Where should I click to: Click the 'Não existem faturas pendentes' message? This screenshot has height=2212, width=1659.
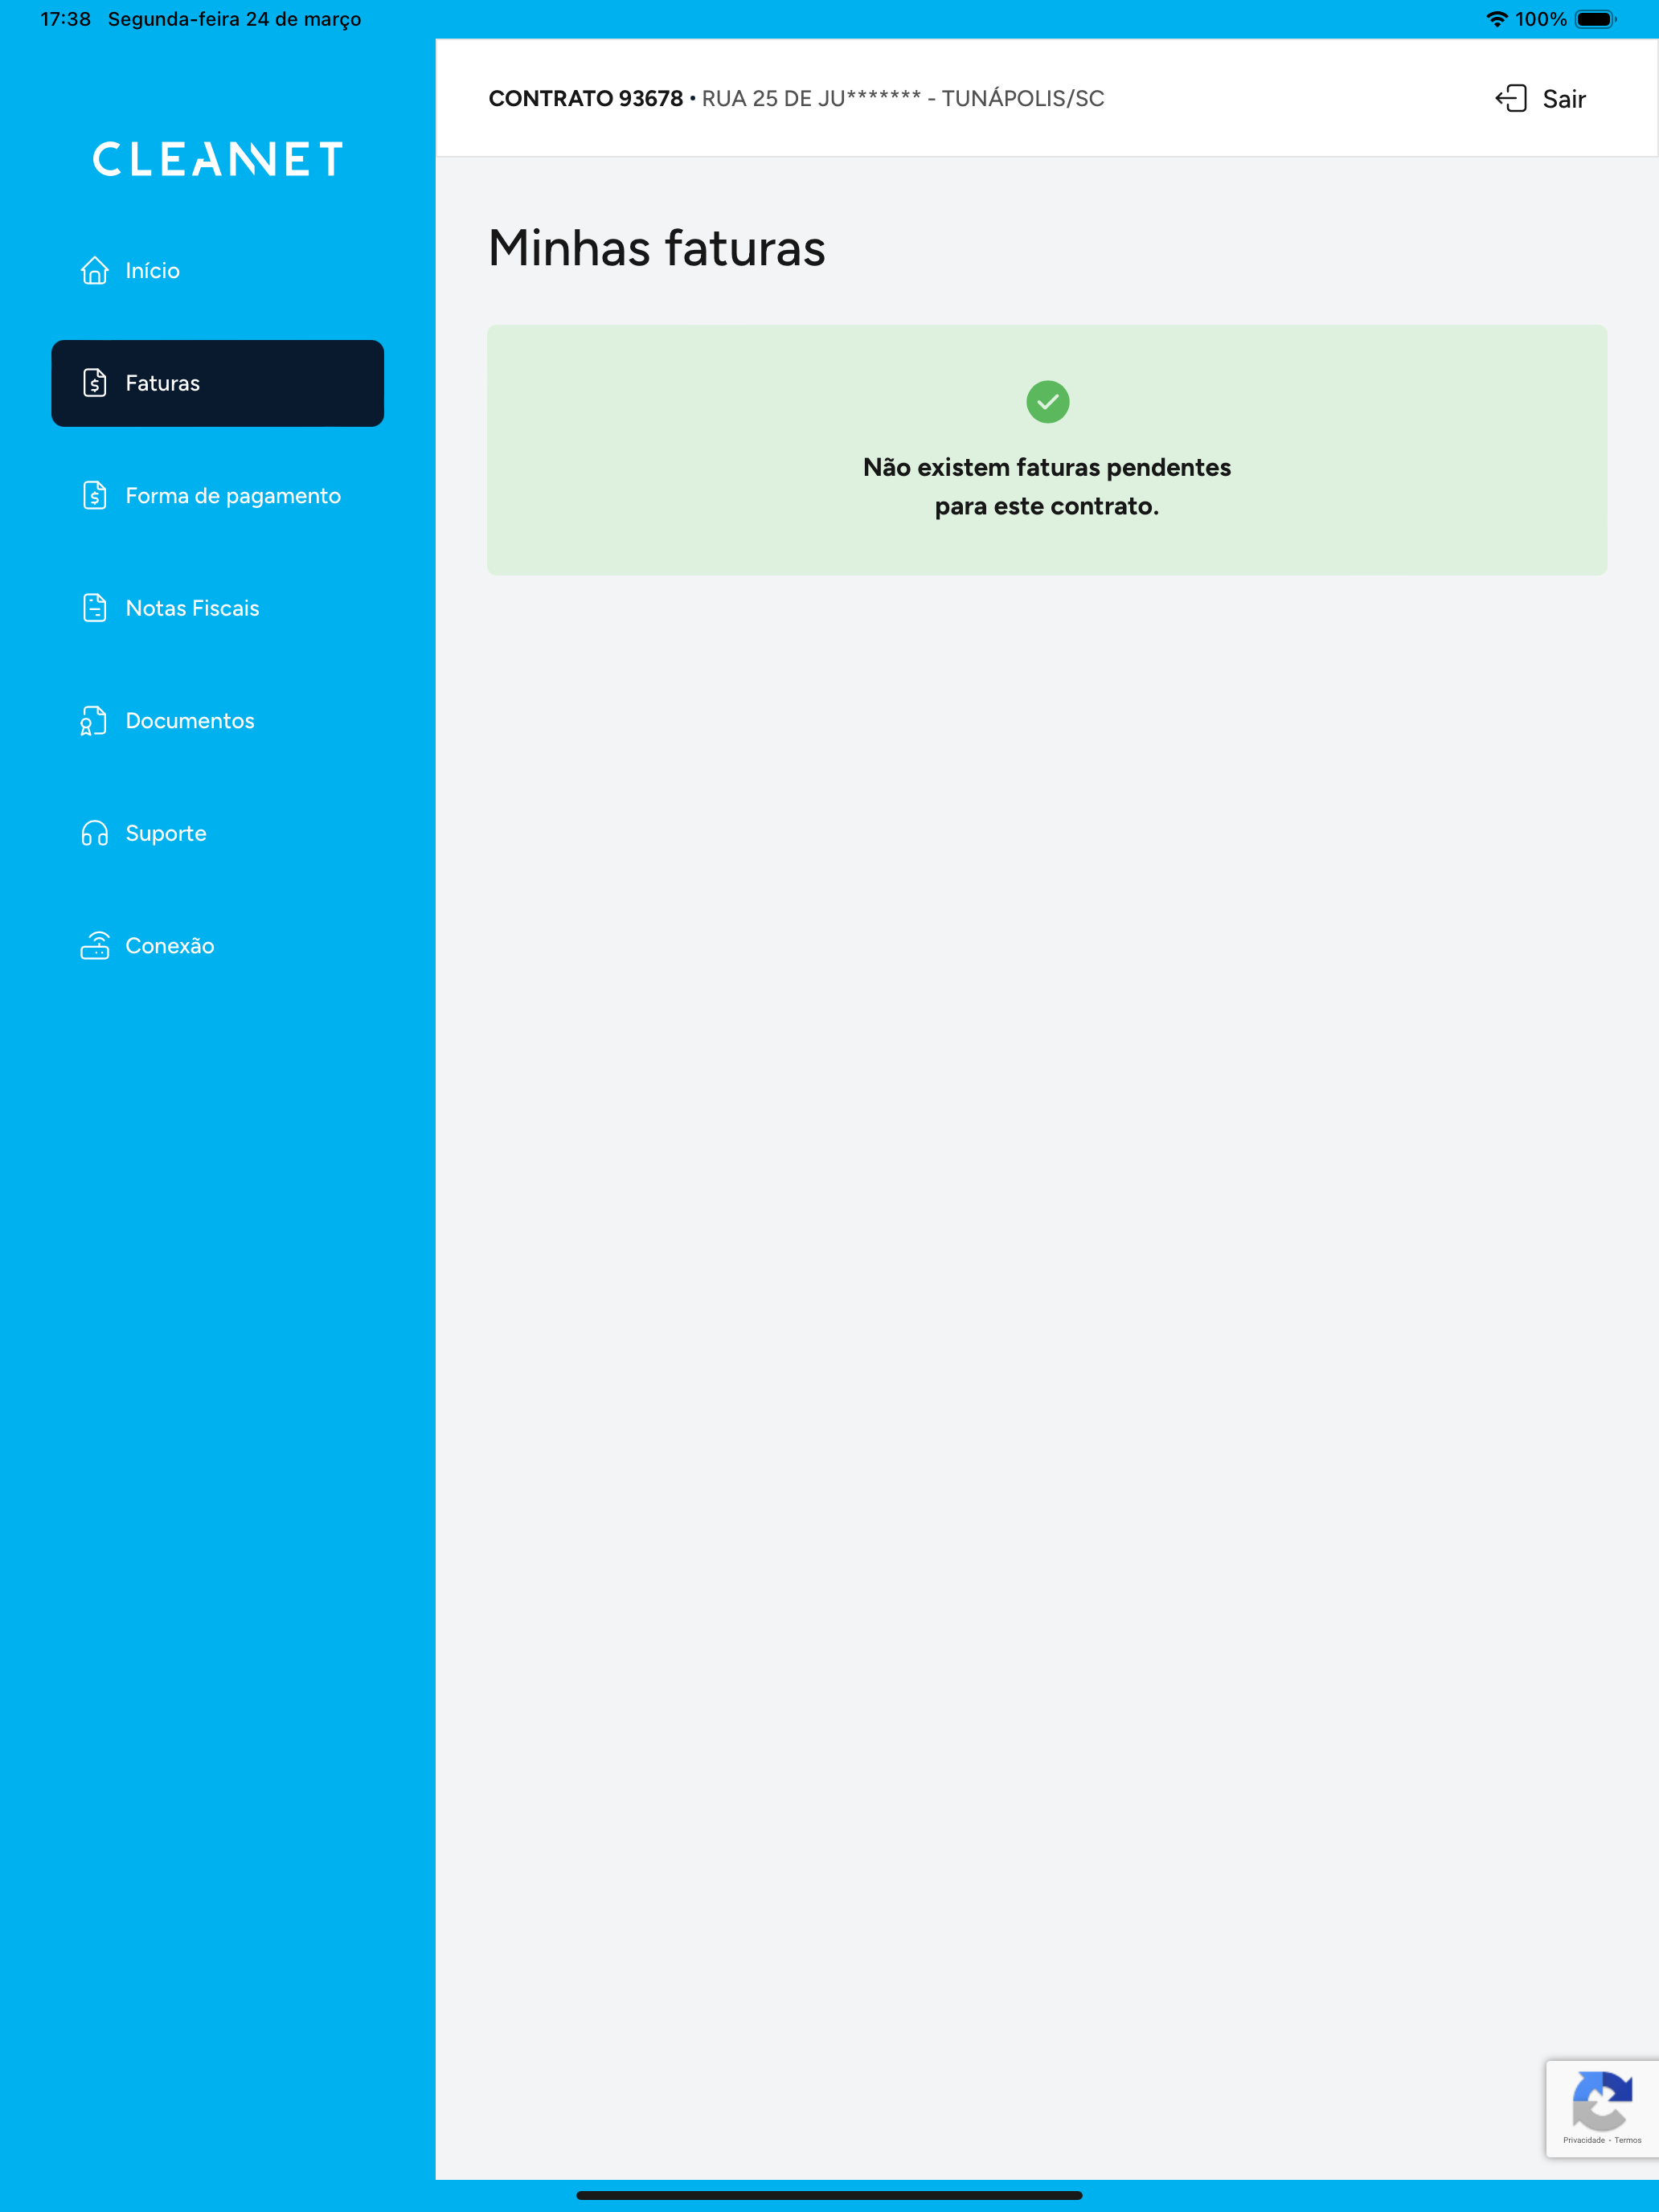1047,487
